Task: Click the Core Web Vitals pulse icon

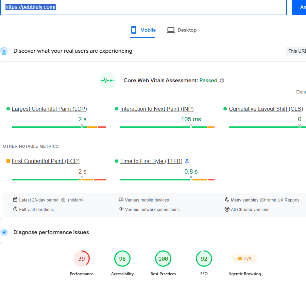Action: [107, 81]
